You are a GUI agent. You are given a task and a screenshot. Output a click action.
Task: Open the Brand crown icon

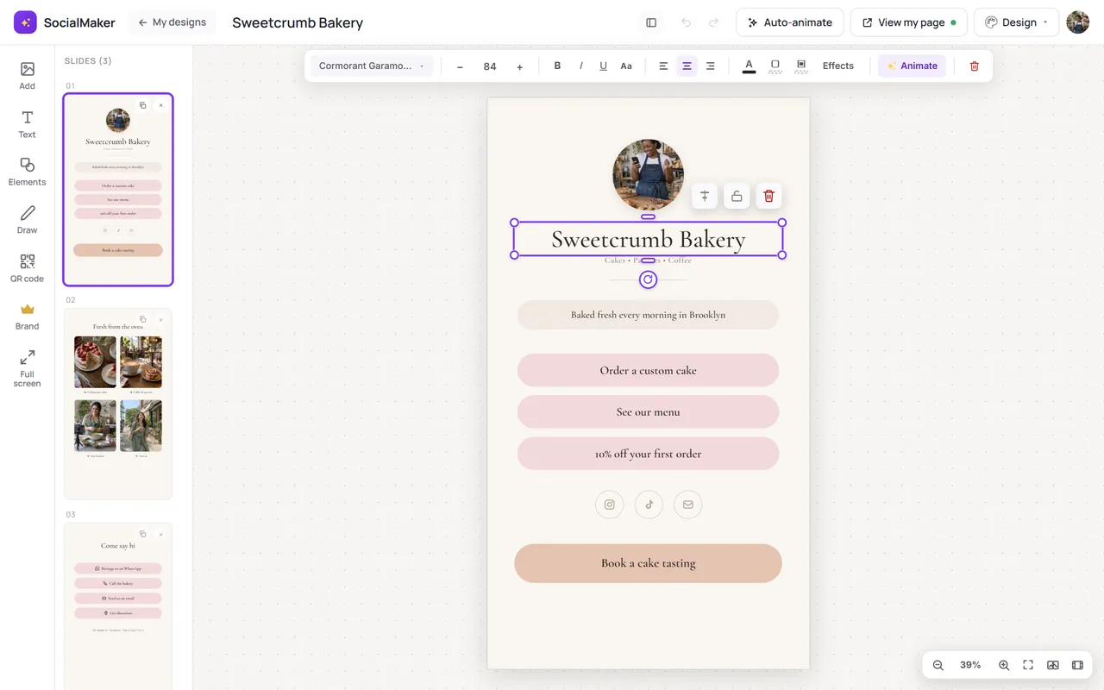[28, 316]
